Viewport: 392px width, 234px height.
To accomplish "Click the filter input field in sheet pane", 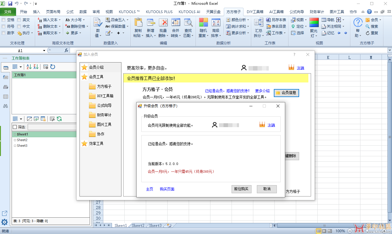I will tap(52, 127).
